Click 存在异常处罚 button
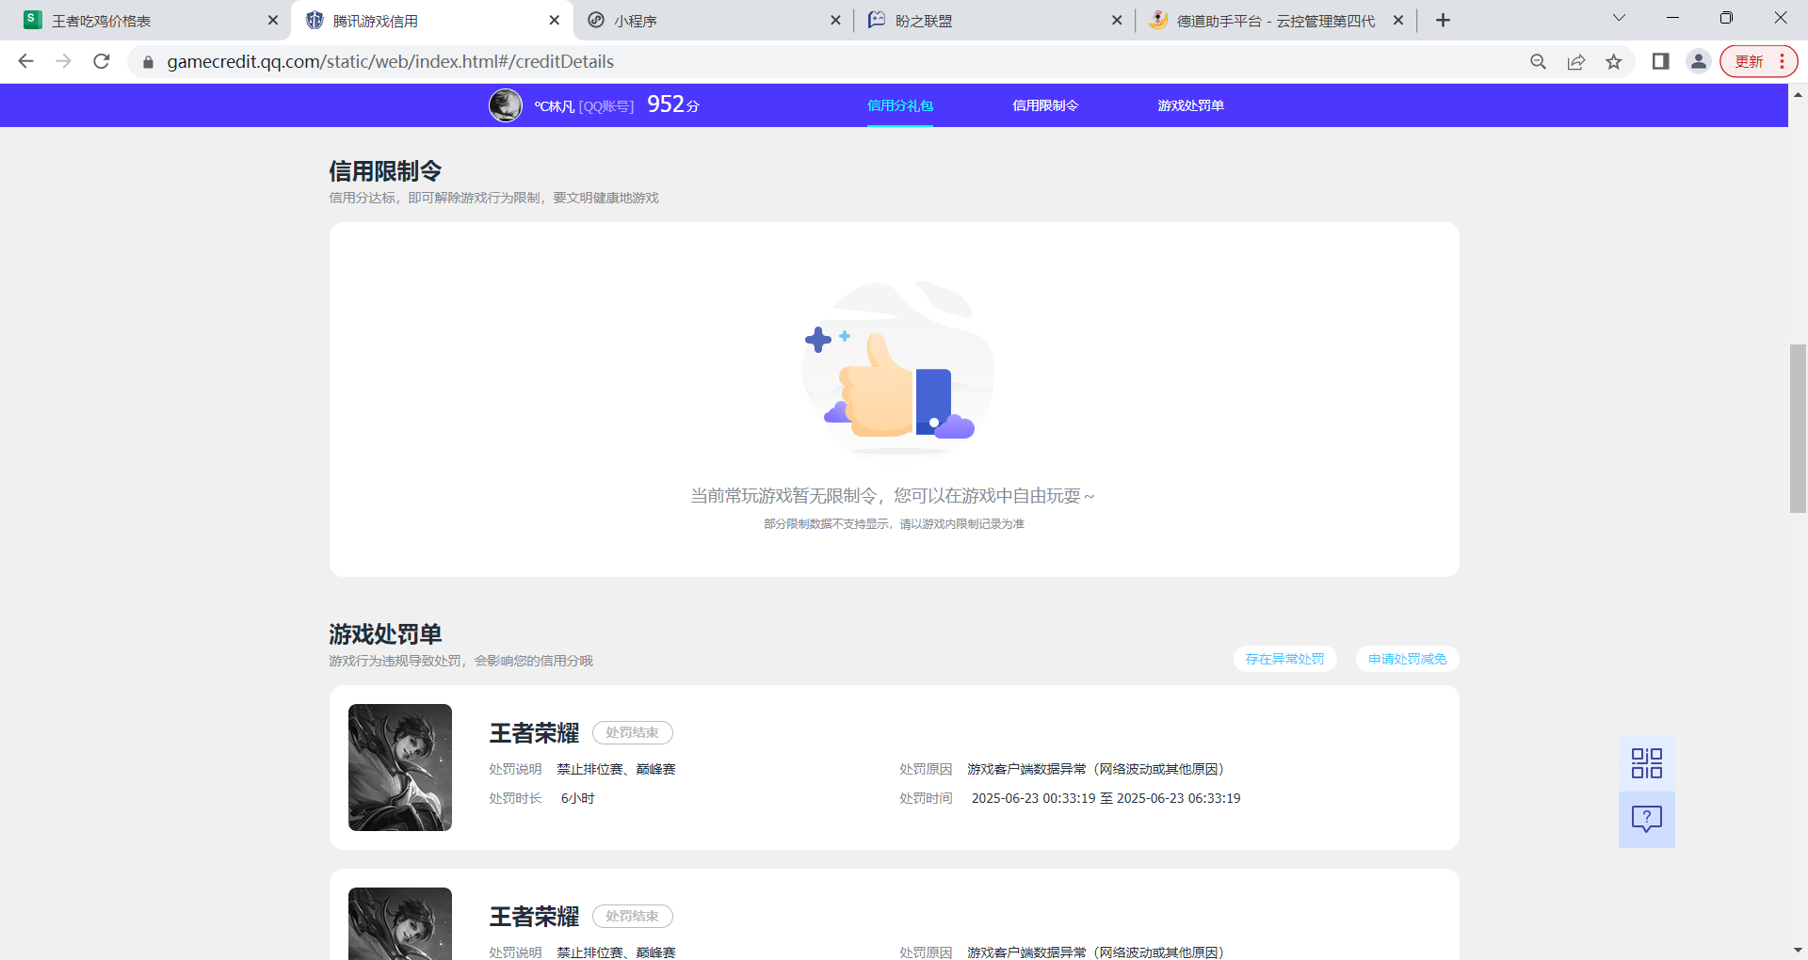Image resolution: width=1808 pixels, height=960 pixels. point(1284,659)
